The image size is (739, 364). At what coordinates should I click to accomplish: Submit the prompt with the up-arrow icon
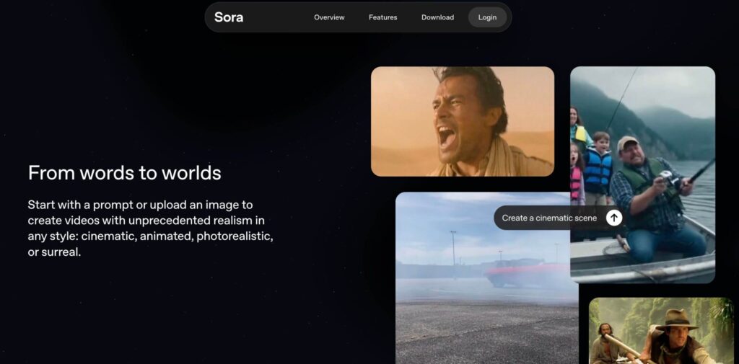click(613, 218)
